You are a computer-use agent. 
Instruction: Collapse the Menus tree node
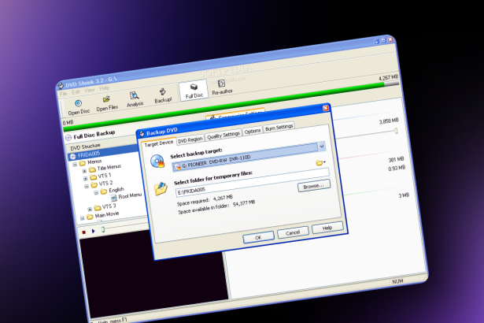(x=76, y=164)
